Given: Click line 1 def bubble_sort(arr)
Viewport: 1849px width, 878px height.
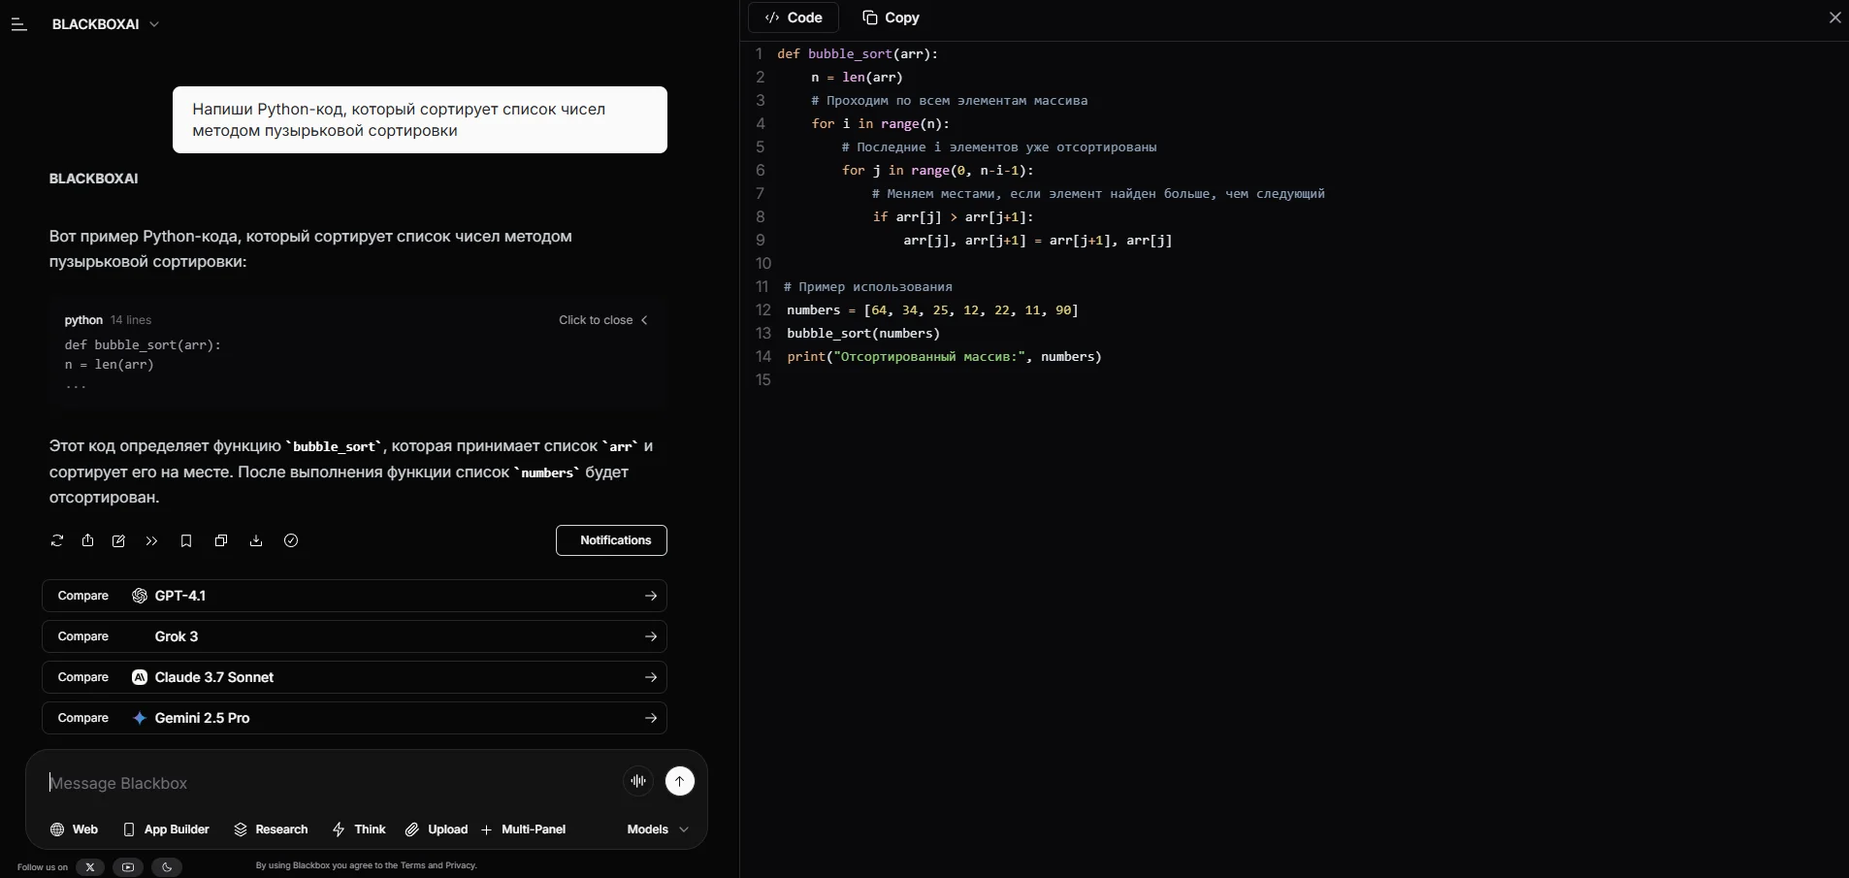Looking at the screenshot, I should click(x=858, y=54).
